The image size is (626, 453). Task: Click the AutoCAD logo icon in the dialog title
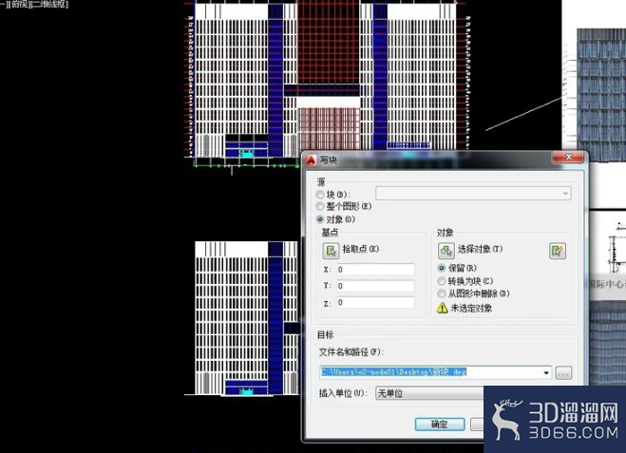(x=312, y=160)
